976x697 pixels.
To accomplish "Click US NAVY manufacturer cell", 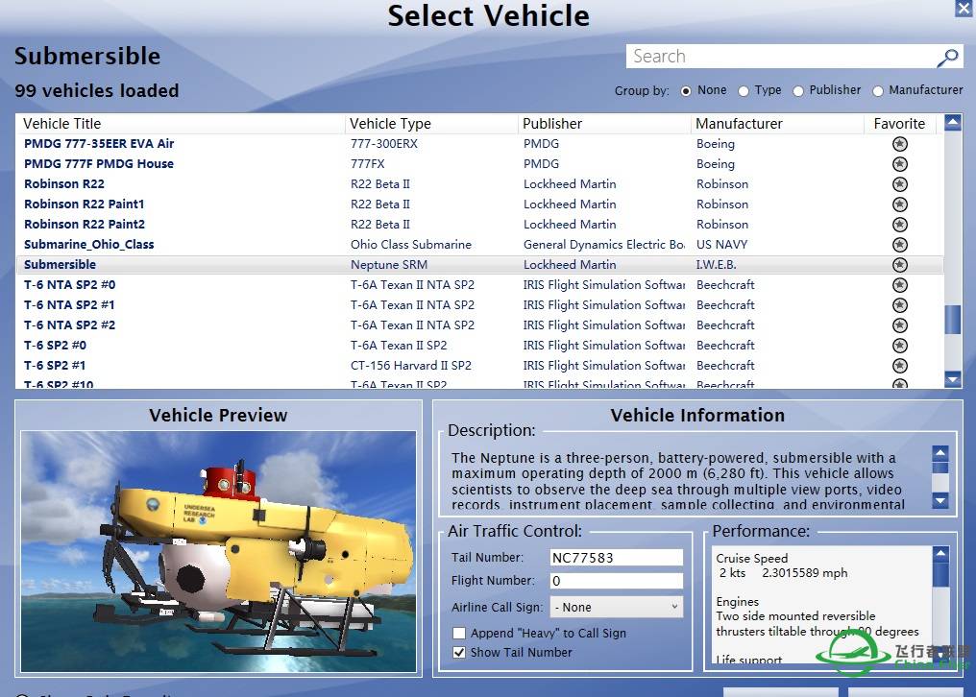I will point(722,245).
